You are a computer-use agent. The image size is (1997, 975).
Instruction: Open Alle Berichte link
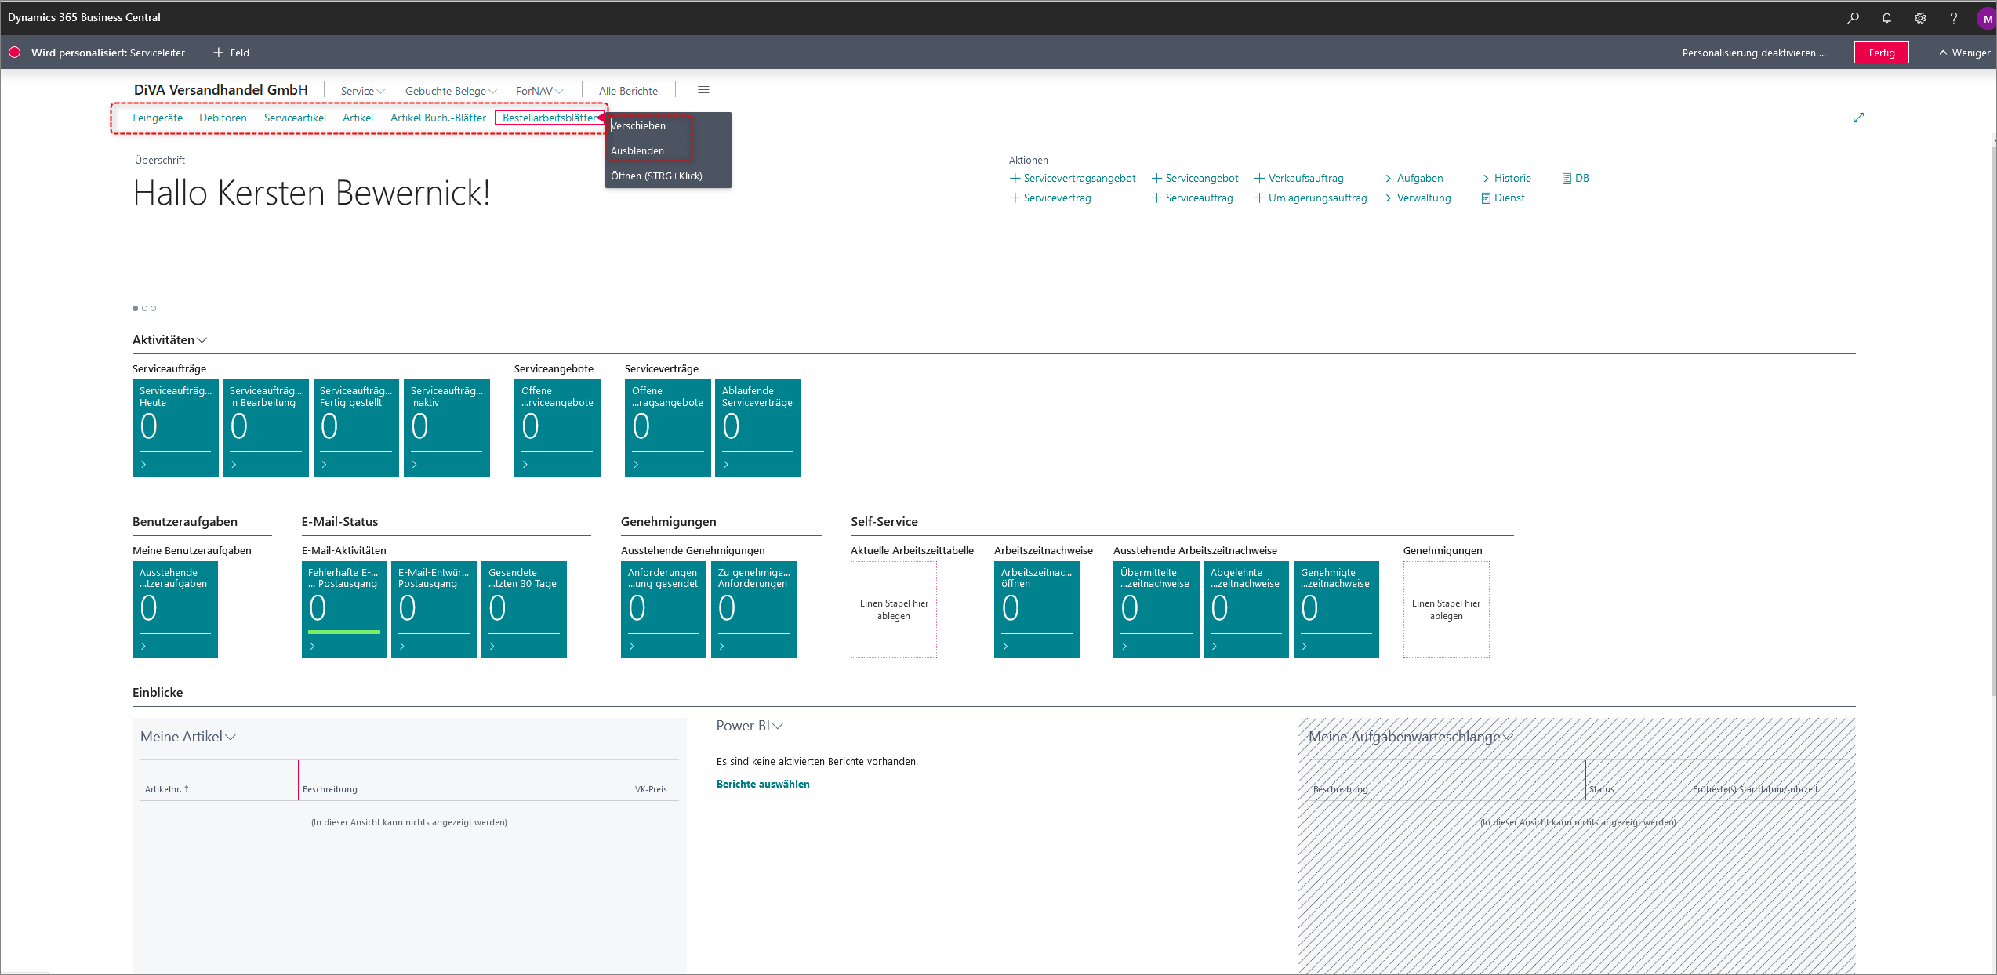pyautogui.click(x=628, y=91)
